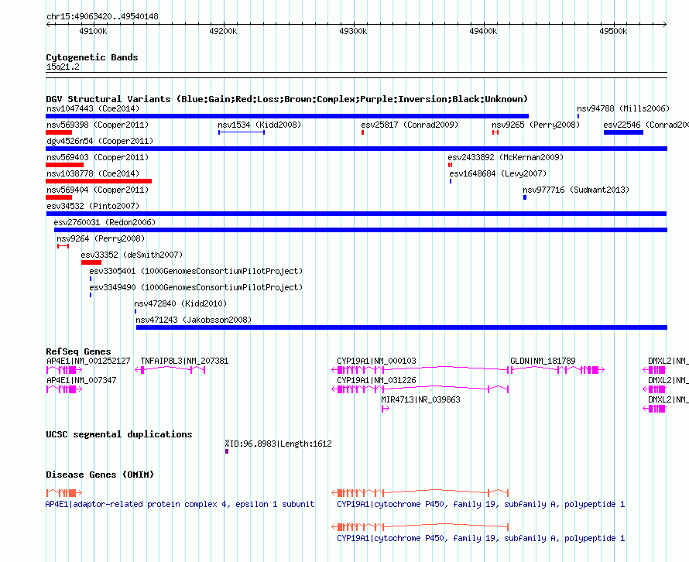The image size is (689, 562).
Task: Open the esv3349490 variant label
Action: 196,287
